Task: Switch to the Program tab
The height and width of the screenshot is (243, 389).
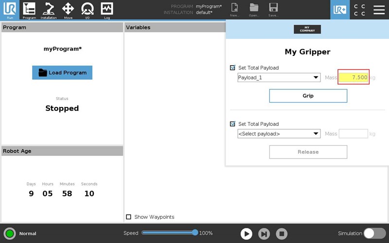Action: (x=29, y=10)
